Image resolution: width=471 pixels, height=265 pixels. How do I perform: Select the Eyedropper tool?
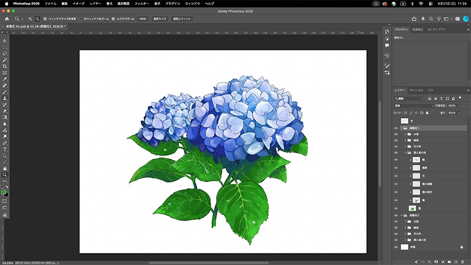tap(5, 79)
